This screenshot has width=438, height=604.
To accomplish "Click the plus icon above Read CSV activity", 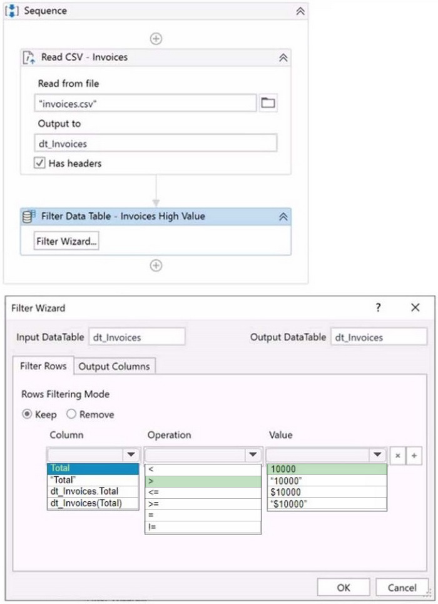I will pyautogui.click(x=156, y=39).
